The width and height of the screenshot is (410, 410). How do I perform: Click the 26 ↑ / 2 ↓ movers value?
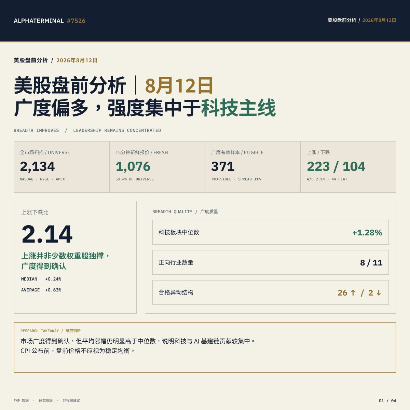[360, 293]
